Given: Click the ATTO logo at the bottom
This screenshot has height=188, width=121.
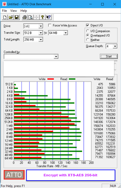Looking at the screenshot, I should tap(14, 175).
